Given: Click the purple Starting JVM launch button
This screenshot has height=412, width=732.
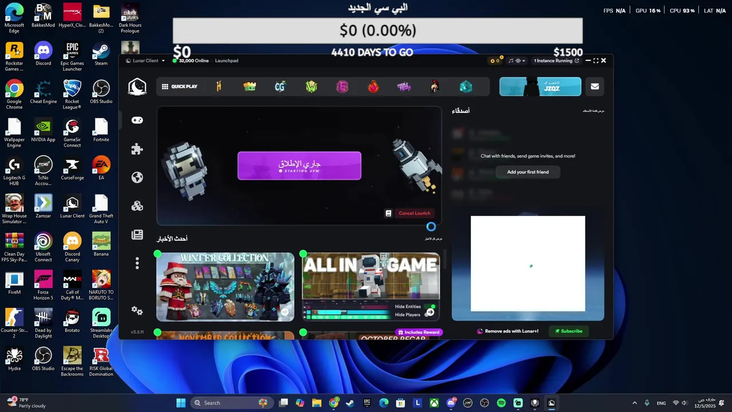Looking at the screenshot, I should click(299, 166).
